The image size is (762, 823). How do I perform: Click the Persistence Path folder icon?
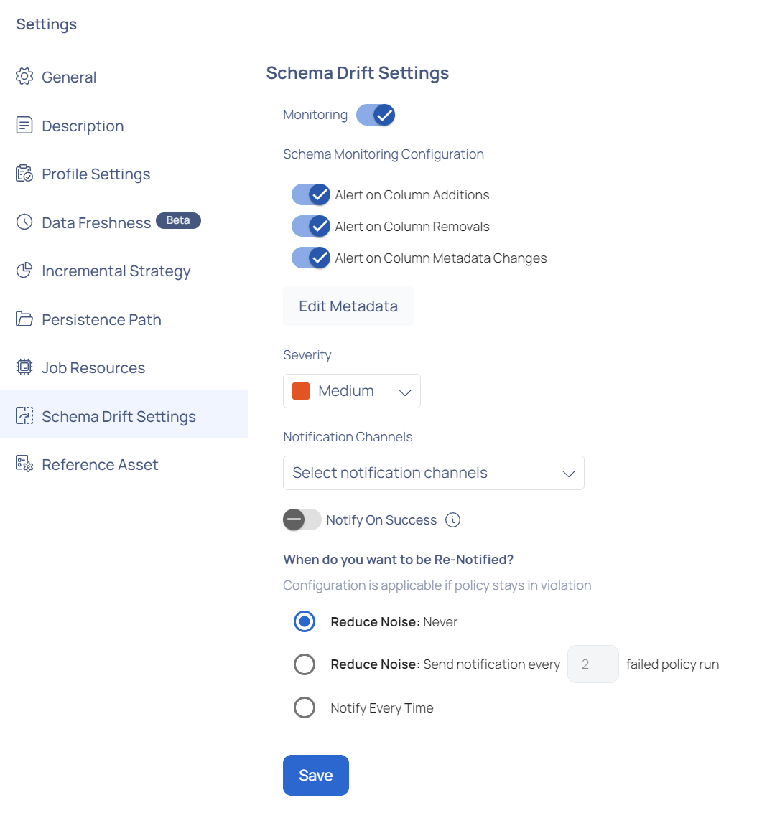tap(24, 319)
